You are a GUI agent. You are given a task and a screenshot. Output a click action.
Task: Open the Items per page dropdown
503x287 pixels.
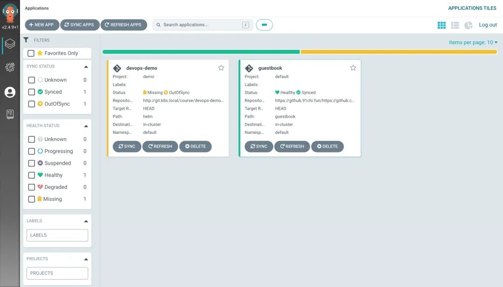pos(473,42)
